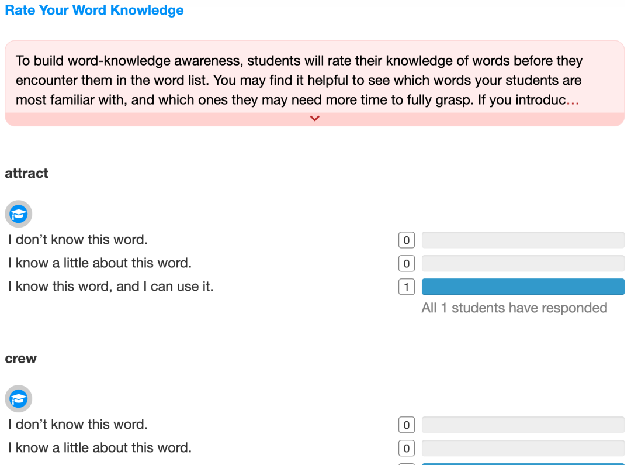Click count box for crew 'I don't know'
The height and width of the screenshot is (465, 631).
(407, 425)
